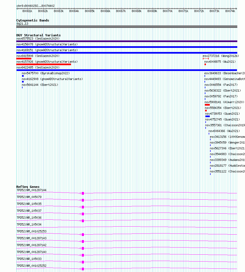
Task: Click the 80072k ruler tick label
Action: (x=199, y=11)
